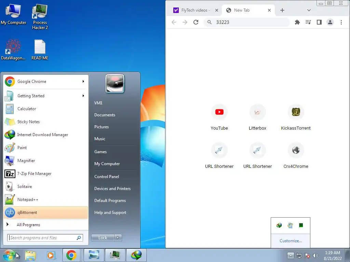Open Games from Start menu
The image size is (350, 262).
click(100, 152)
